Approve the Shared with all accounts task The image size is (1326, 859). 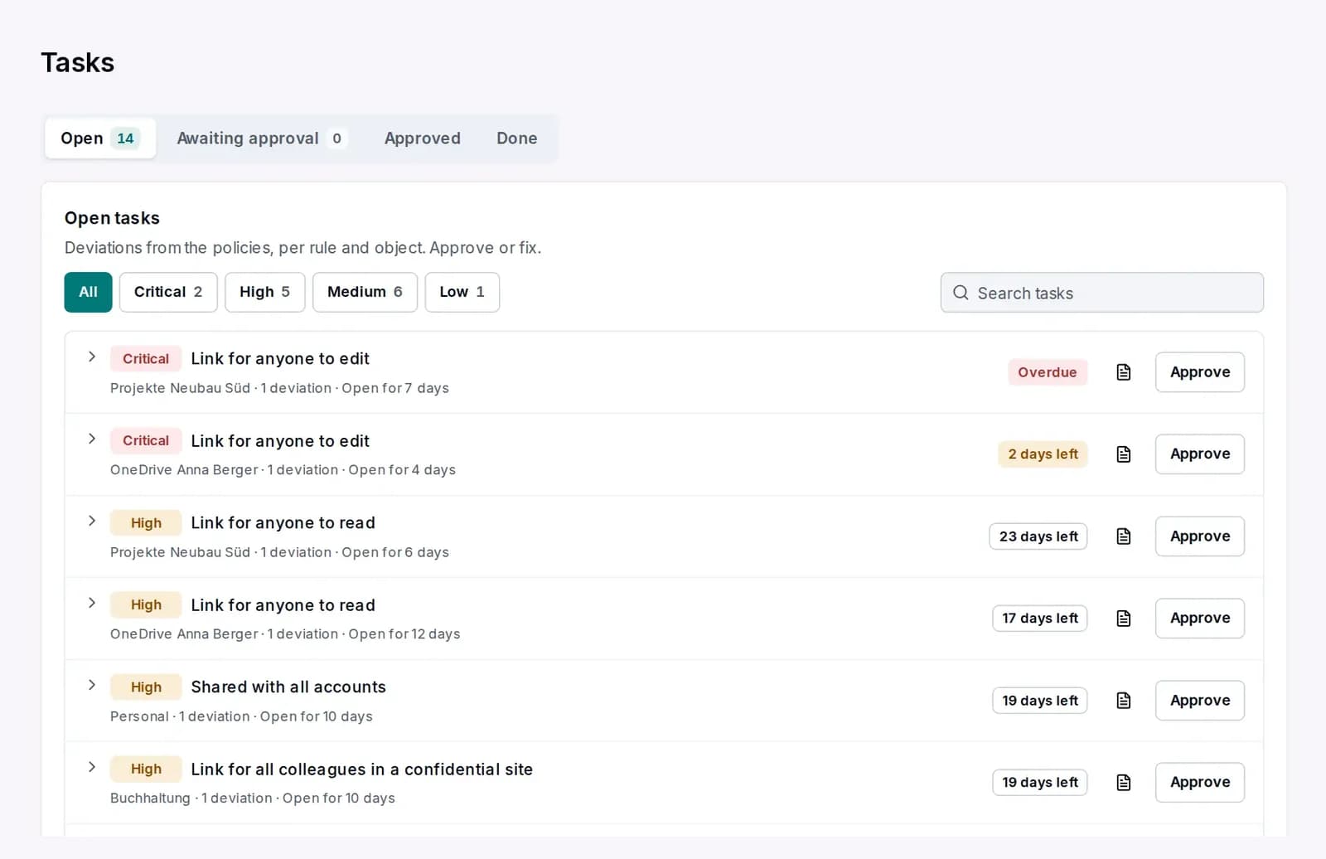(1200, 701)
